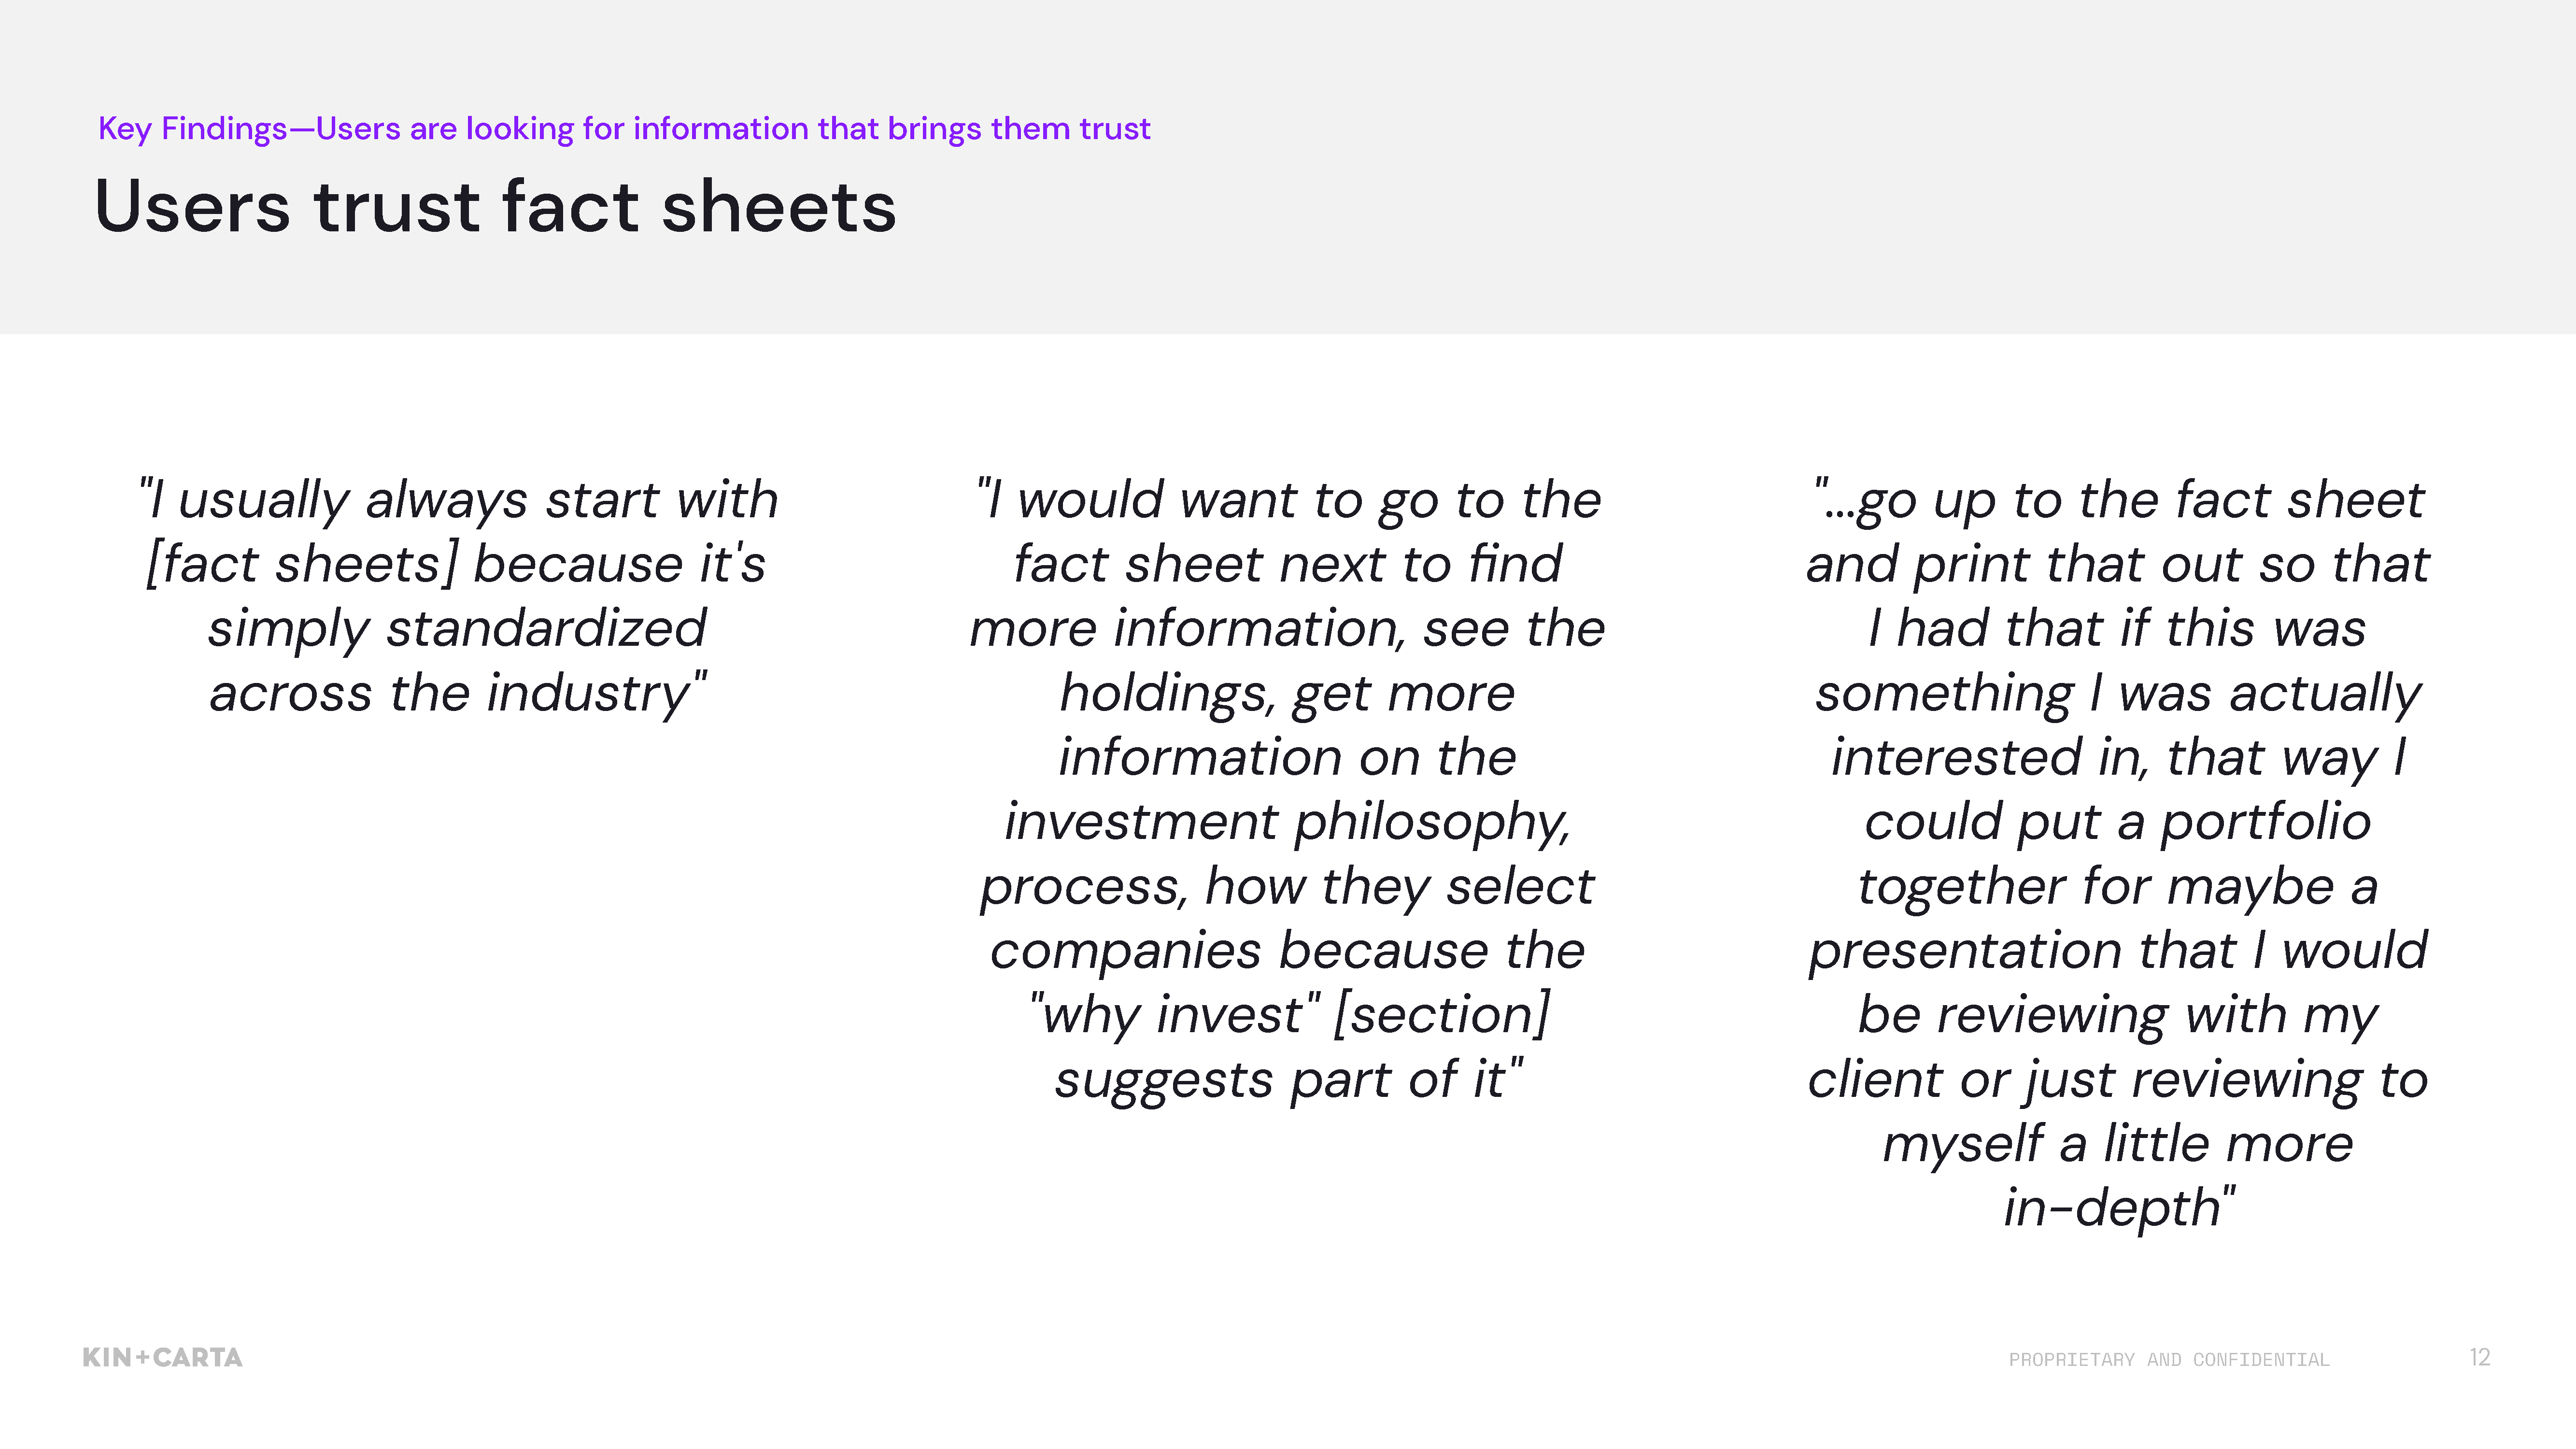Click the 'in-depth' closing quote line

pos(2119,1208)
